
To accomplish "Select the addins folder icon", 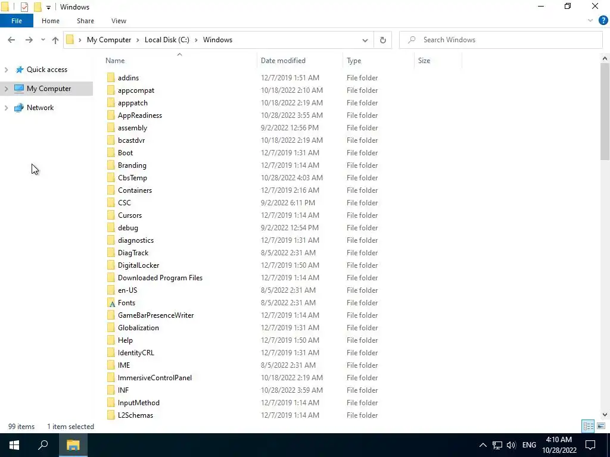I will (x=111, y=78).
